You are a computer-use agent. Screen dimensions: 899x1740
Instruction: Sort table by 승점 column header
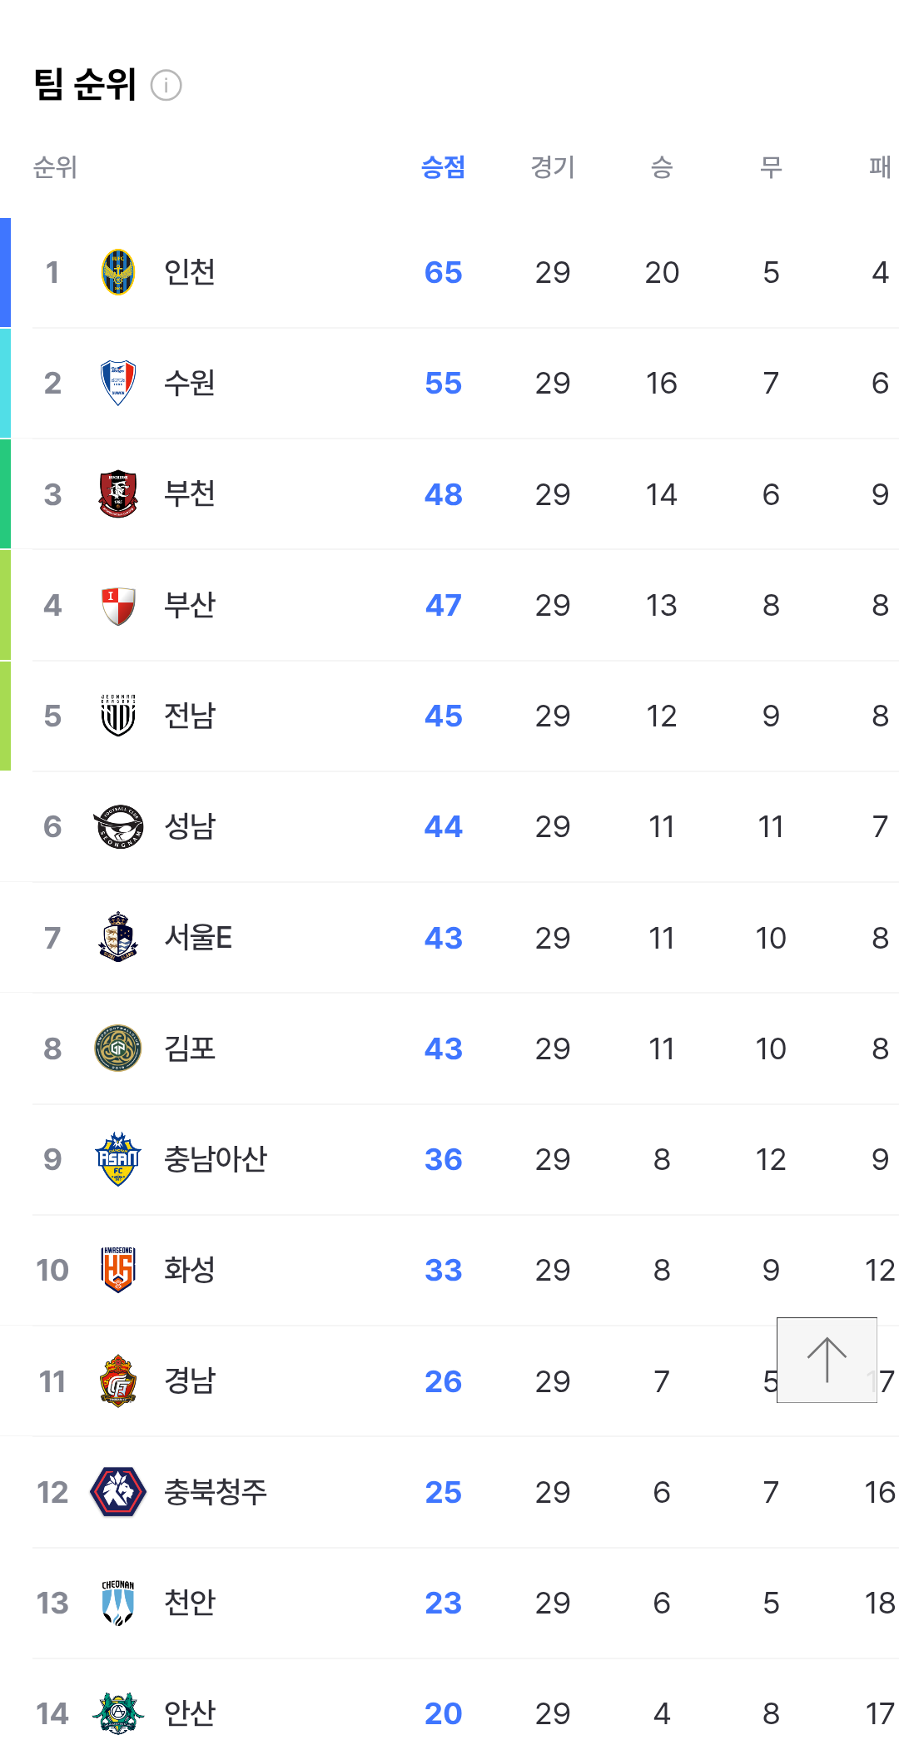443,168
